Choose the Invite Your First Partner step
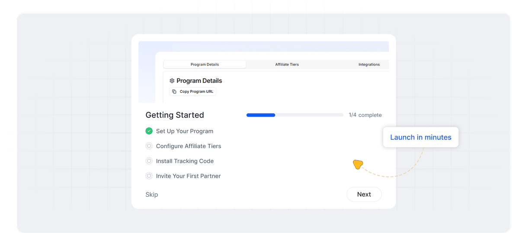519x233 pixels. coord(188,176)
